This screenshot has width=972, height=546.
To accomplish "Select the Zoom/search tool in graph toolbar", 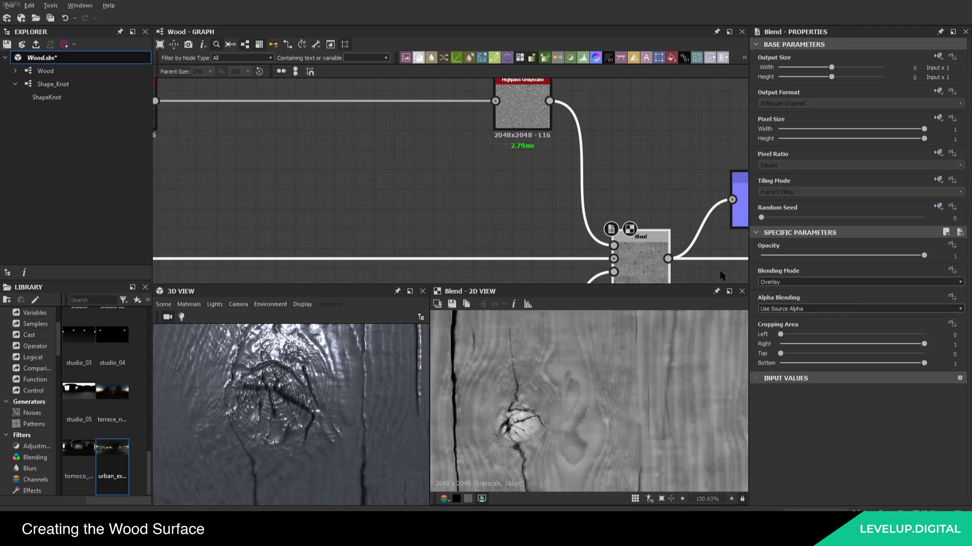I will (216, 44).
